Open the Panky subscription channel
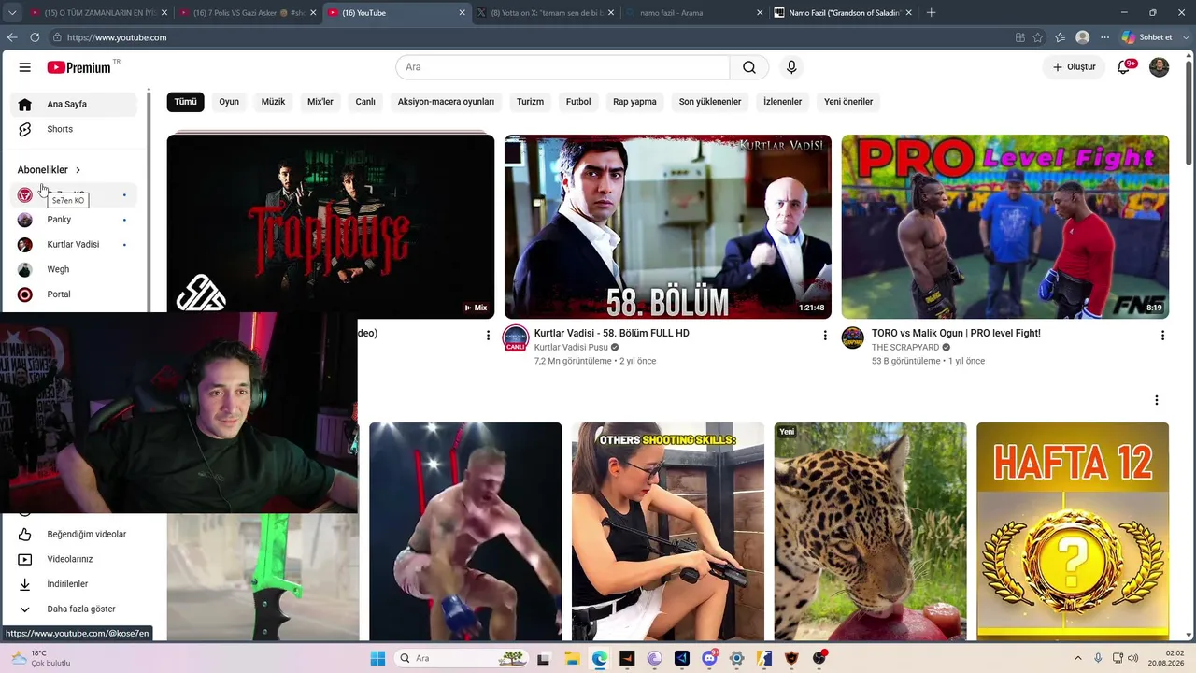1196x673 pixels. (75, 220)
